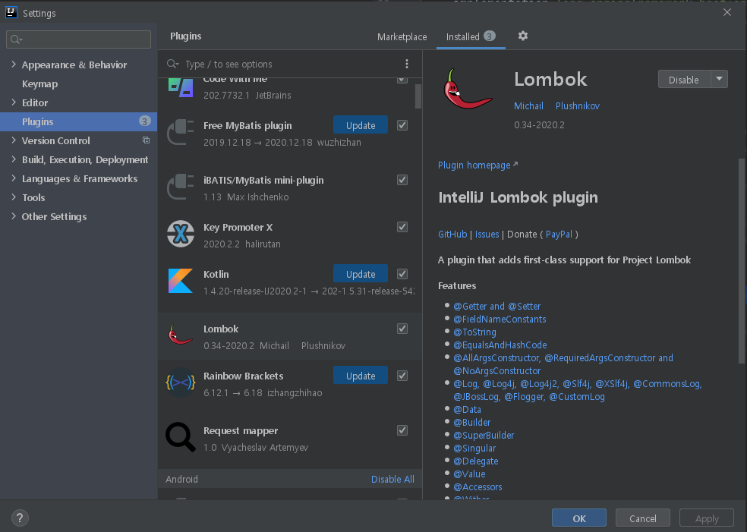Click the Plugins update count badge
This screenshot has width=747, height=532.
coord(145,121)
